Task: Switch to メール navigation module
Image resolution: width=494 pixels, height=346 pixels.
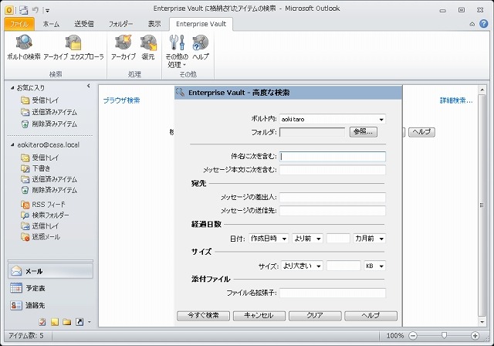Action: click(x=50, y=271)
